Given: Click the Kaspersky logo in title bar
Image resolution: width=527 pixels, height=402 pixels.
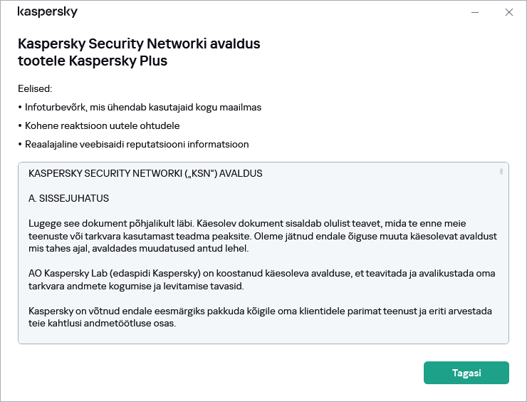Looking at the screenshot, I should click(x=47, y=12).
